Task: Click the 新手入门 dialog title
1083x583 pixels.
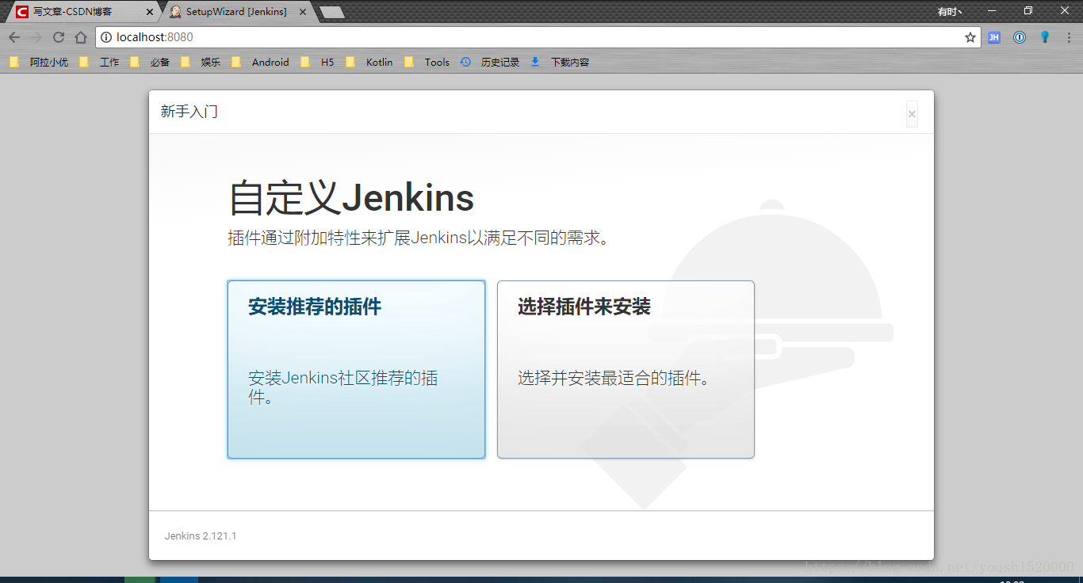Action: pyautogui.click(x=189, y=112)
